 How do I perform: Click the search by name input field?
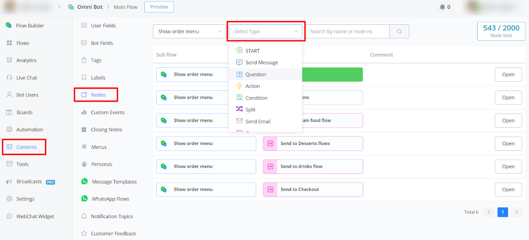pos(347,31)
